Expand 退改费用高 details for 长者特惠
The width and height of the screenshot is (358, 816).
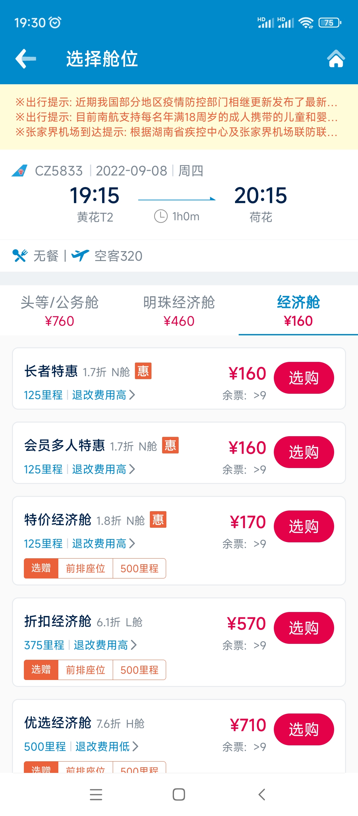point(103,395)
